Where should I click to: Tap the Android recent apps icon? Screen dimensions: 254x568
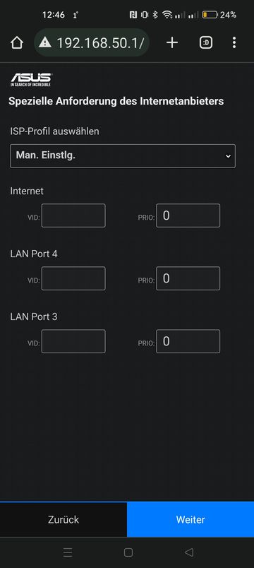(x=68, y=552)
